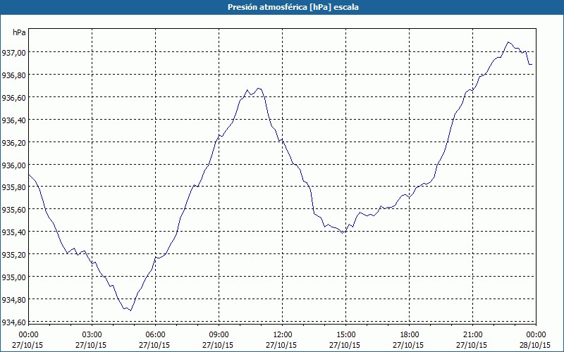This screenshot has height=352, width=564.
Task: Click the 936,60 y-axis label
Action: click(x=13, y=98)
